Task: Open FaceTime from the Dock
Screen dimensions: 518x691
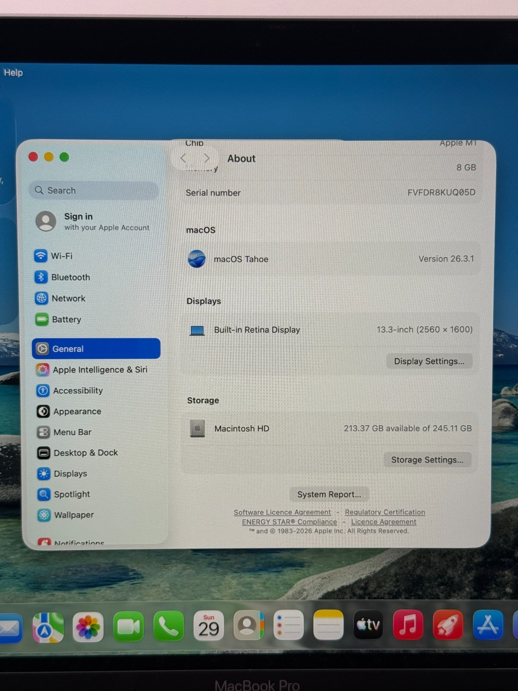Action: pyautogui.click(x=128, y=626)
